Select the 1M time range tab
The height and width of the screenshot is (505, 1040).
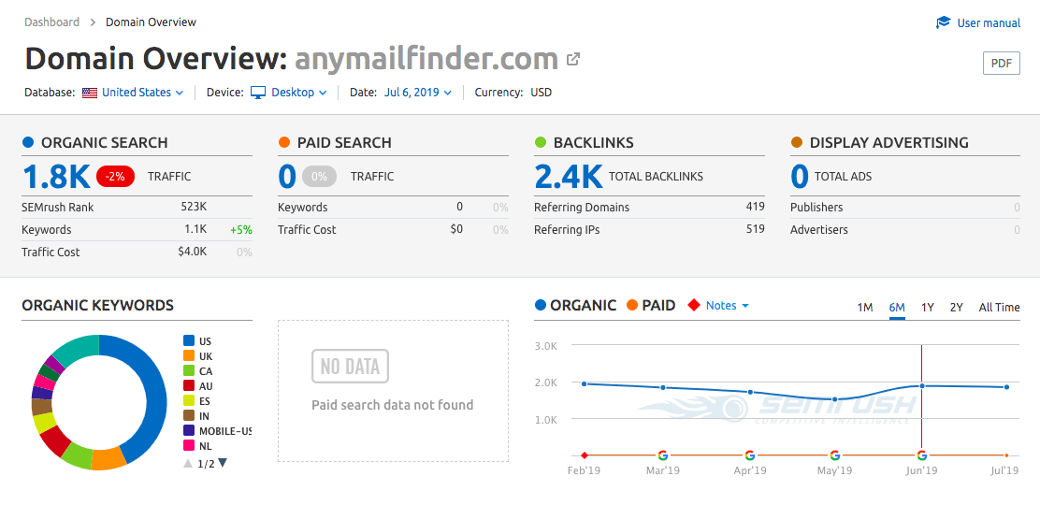(x=865, y=308)
